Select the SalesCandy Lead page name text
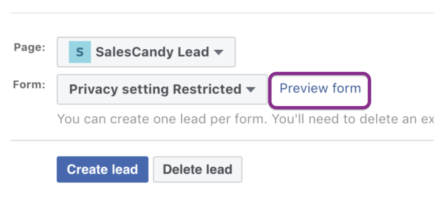This screenshot has width=444, height=220. tap(152, 52)
